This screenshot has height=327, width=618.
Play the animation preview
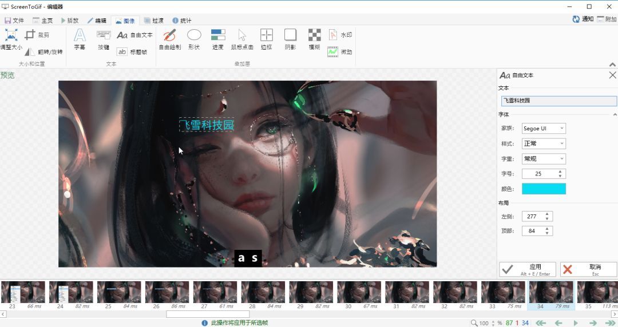[x=576, y=322]
